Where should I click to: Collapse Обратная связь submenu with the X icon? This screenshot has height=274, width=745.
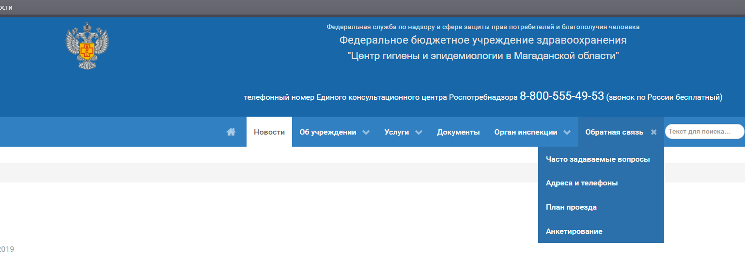[653, 132]
